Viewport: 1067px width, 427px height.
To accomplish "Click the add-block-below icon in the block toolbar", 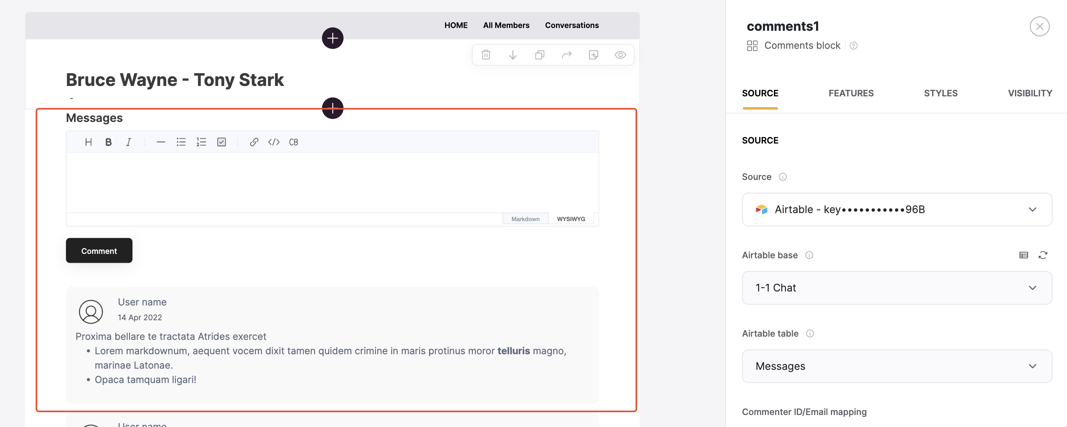I will coord(593,55).
